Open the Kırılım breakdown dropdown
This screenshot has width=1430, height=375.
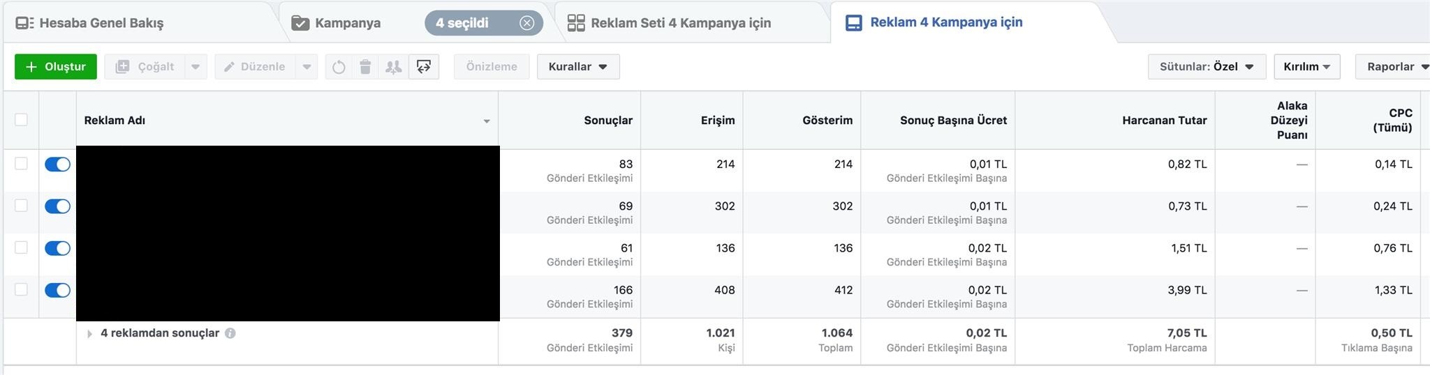pos(1306,67)
